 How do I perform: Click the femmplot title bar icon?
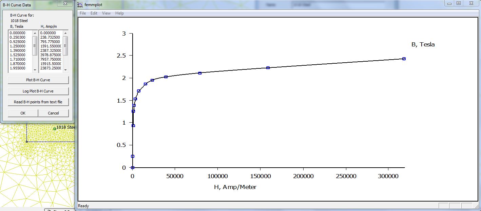[x=80, y=5]
